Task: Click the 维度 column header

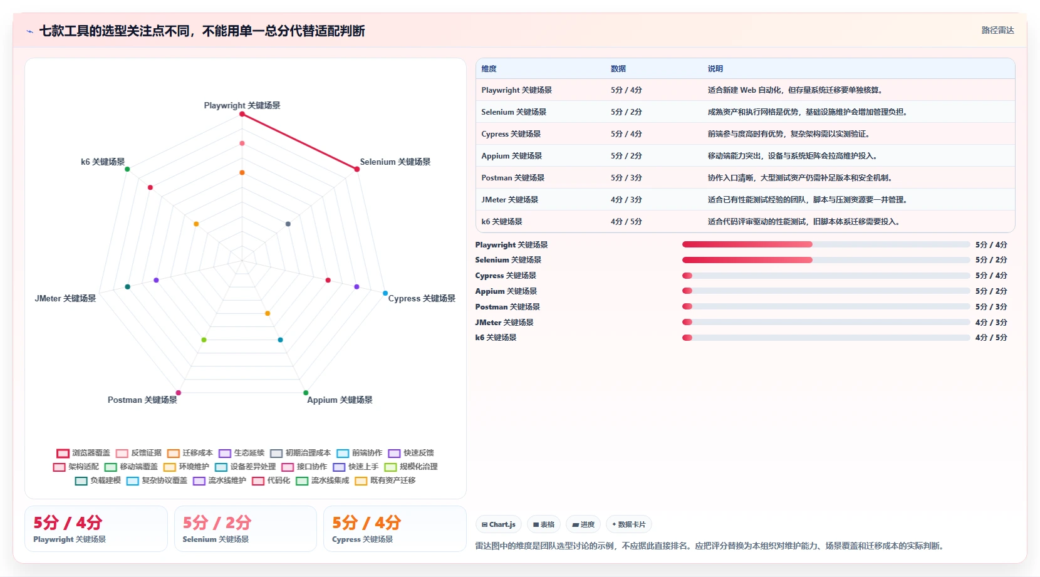Action: pos(489,69)
